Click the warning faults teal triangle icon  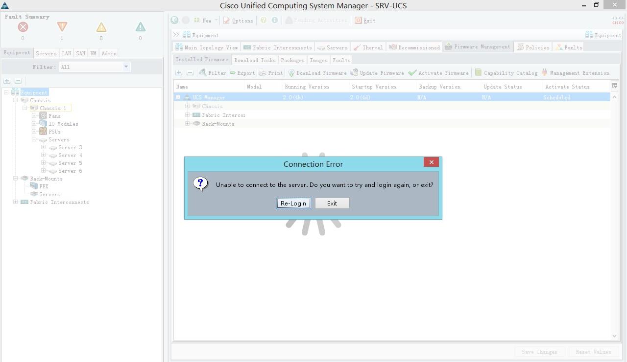(140, 27)
